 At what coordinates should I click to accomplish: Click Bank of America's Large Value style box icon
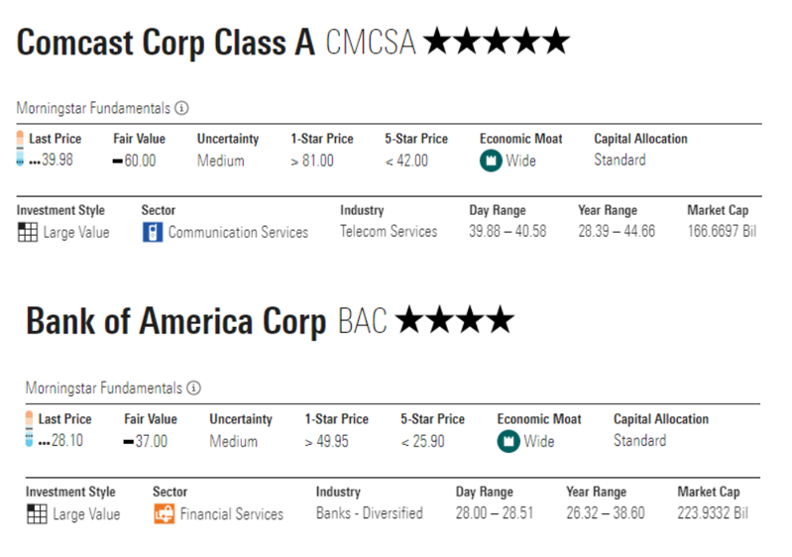coord(37,513)
